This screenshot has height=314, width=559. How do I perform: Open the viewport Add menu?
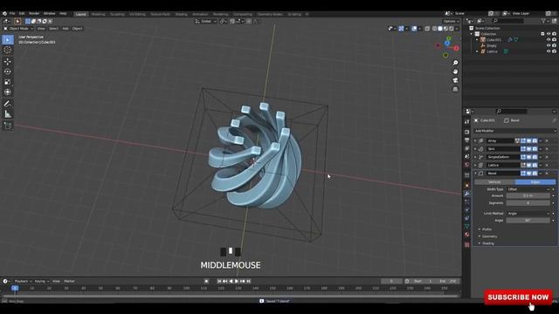(66, 29)
